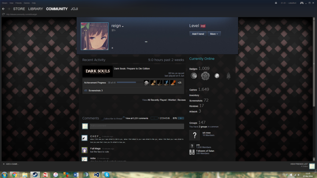View the second Dark Souls achievement icon

click(x=153, y=83)
